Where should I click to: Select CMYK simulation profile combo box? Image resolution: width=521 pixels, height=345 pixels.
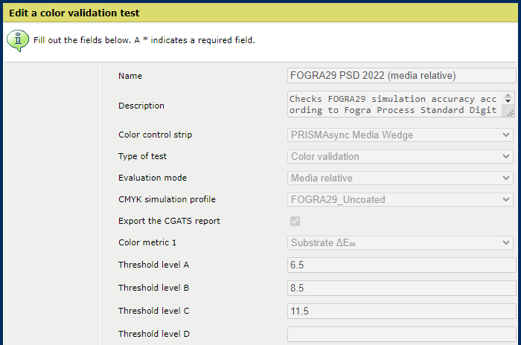click(400, 200)
